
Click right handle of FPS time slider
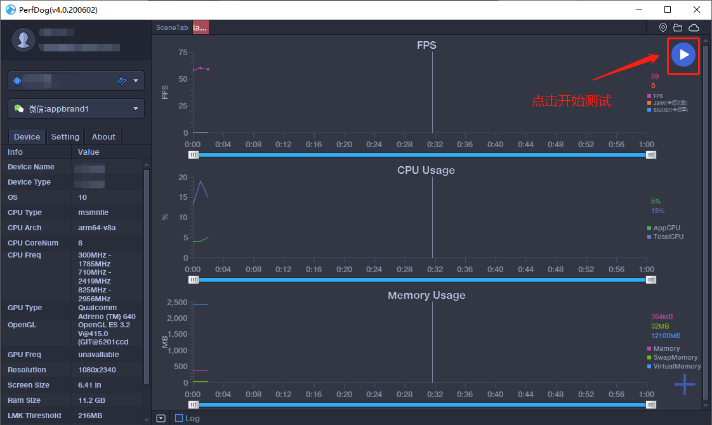(650, 155)
